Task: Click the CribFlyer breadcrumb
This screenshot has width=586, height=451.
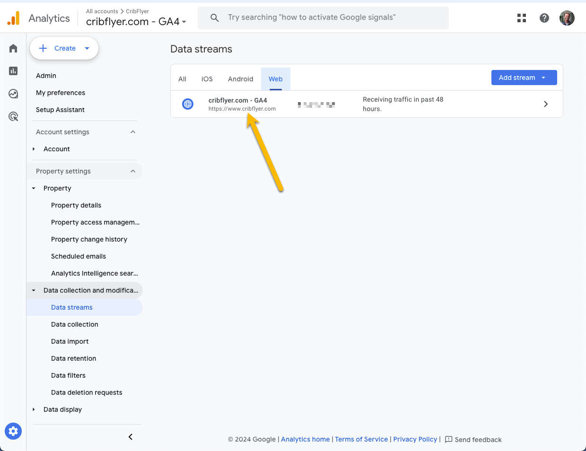Action: coord(138,11)
